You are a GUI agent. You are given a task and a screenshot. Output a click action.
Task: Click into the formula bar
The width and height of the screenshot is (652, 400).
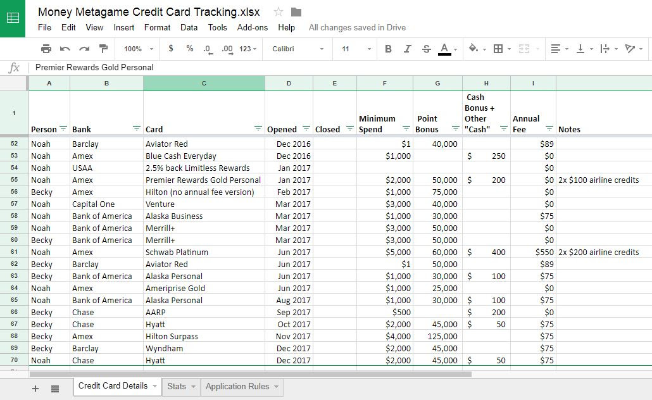(340, 67)
